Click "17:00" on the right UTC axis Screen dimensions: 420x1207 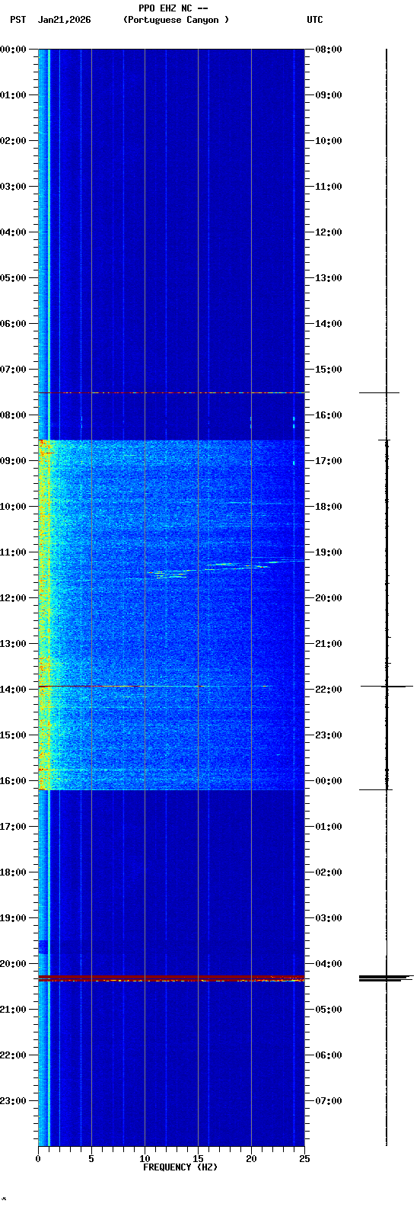329,461
